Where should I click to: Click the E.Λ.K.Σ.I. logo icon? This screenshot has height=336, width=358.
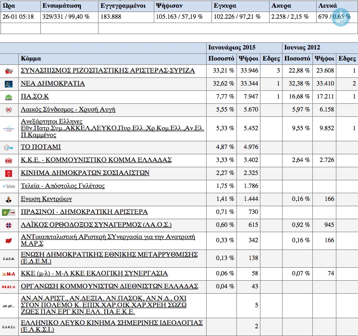[x=9, y=327]
